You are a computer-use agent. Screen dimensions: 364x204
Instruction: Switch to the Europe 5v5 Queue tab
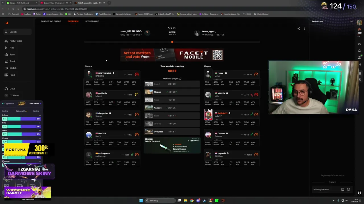coord(51,21)
